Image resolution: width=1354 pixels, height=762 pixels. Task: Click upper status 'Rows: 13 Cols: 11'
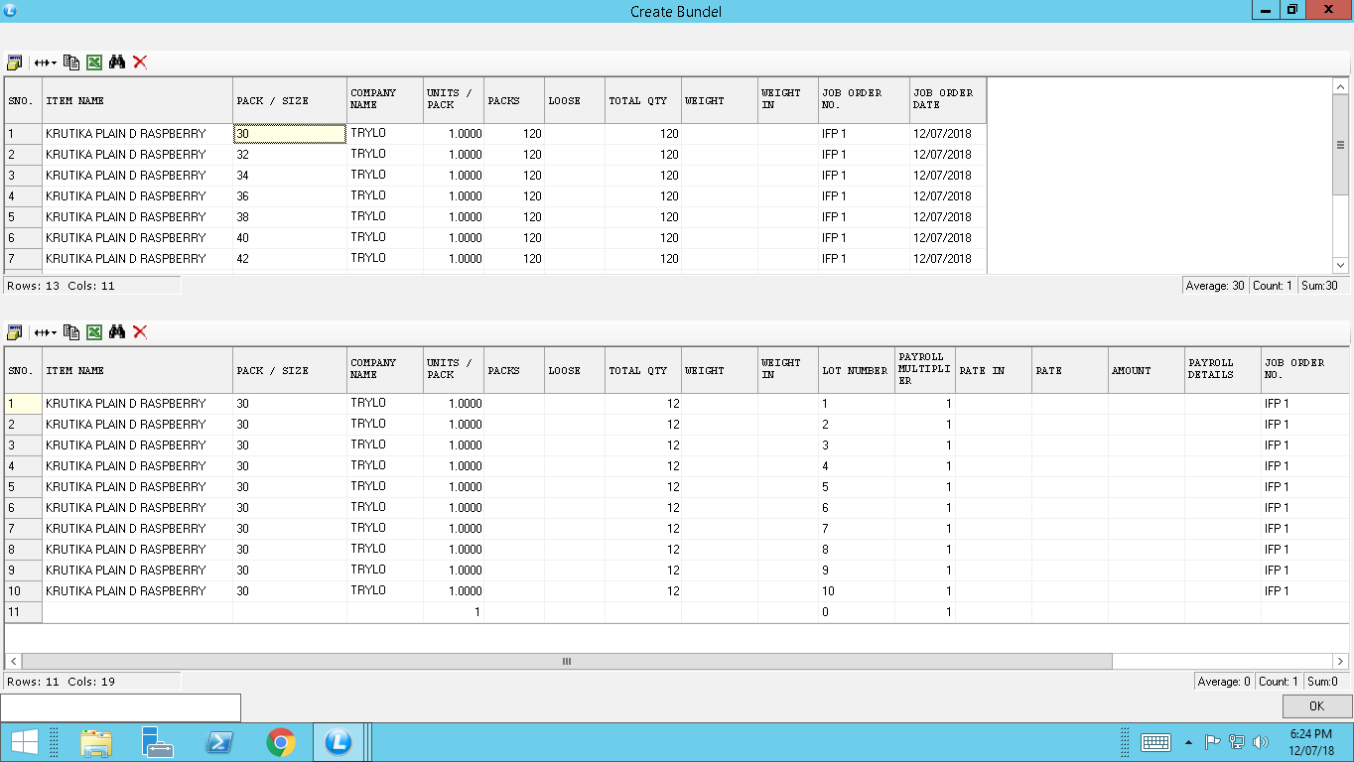91,286
